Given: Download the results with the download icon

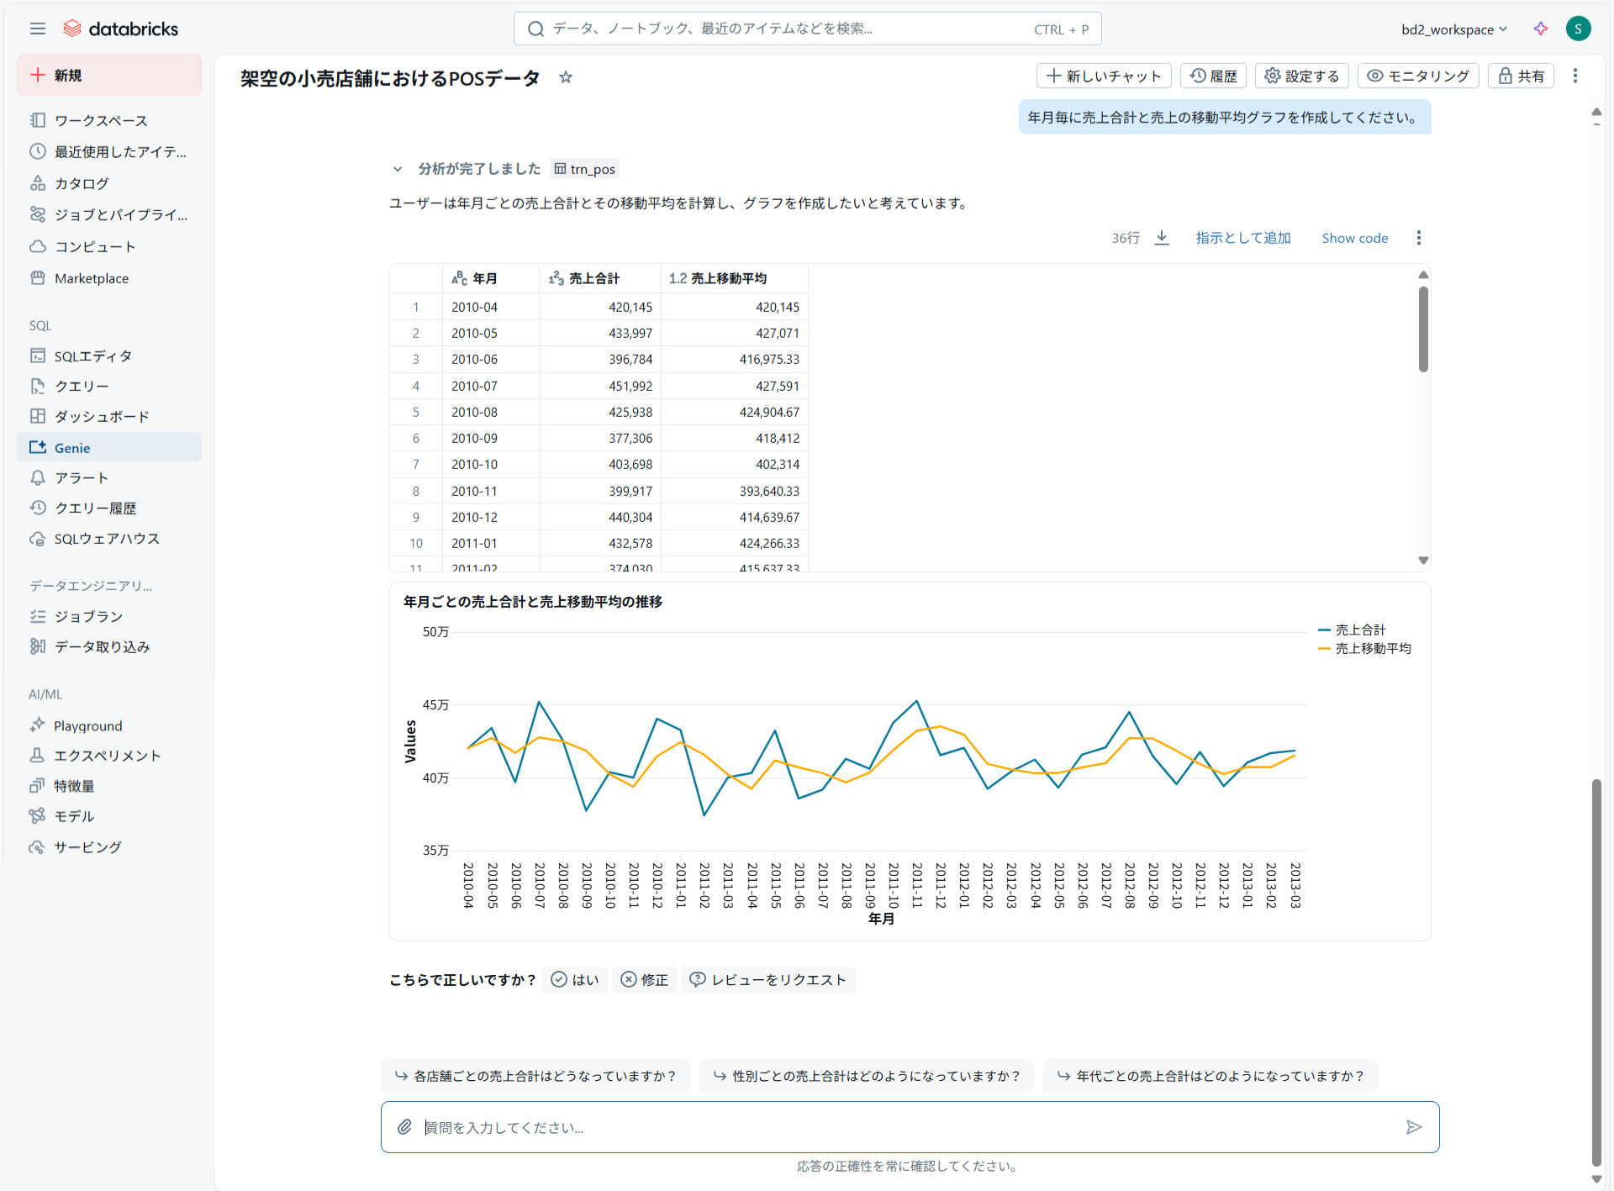Looking at the screenshot, I should tap(1162, 238).
